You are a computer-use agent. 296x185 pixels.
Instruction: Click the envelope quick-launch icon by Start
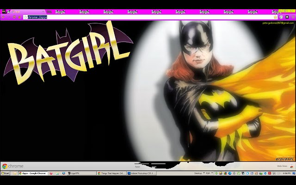click(x=15, y=173)
